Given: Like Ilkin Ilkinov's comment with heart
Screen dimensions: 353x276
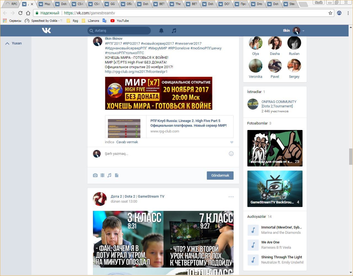Looking at the screenshot, I should pos(232,142).
